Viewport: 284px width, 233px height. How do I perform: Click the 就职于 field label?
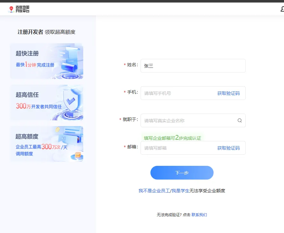130,119
